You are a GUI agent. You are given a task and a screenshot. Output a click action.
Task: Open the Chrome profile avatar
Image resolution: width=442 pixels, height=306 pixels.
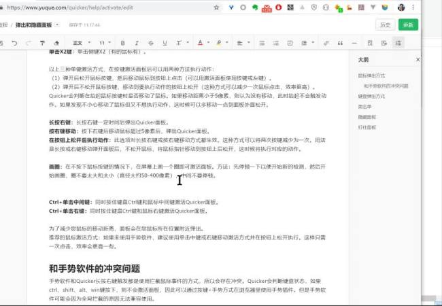[x=401, y=7]
